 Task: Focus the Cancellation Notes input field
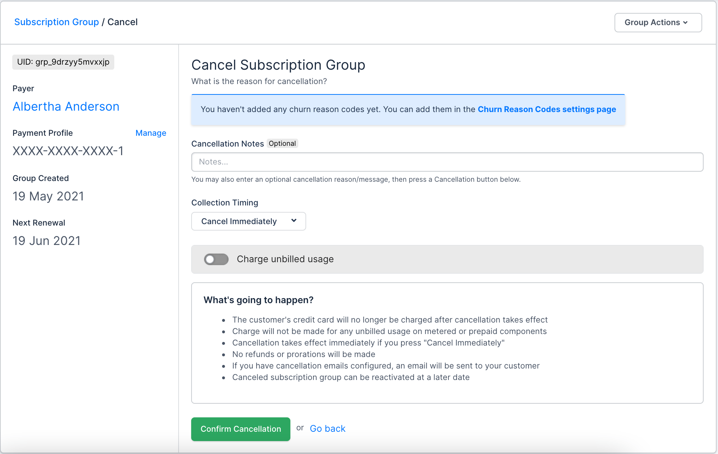pyautogui.click(x=447, y=162)
